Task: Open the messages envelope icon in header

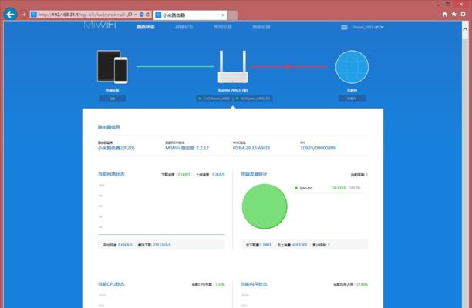Action: (344, 28)
